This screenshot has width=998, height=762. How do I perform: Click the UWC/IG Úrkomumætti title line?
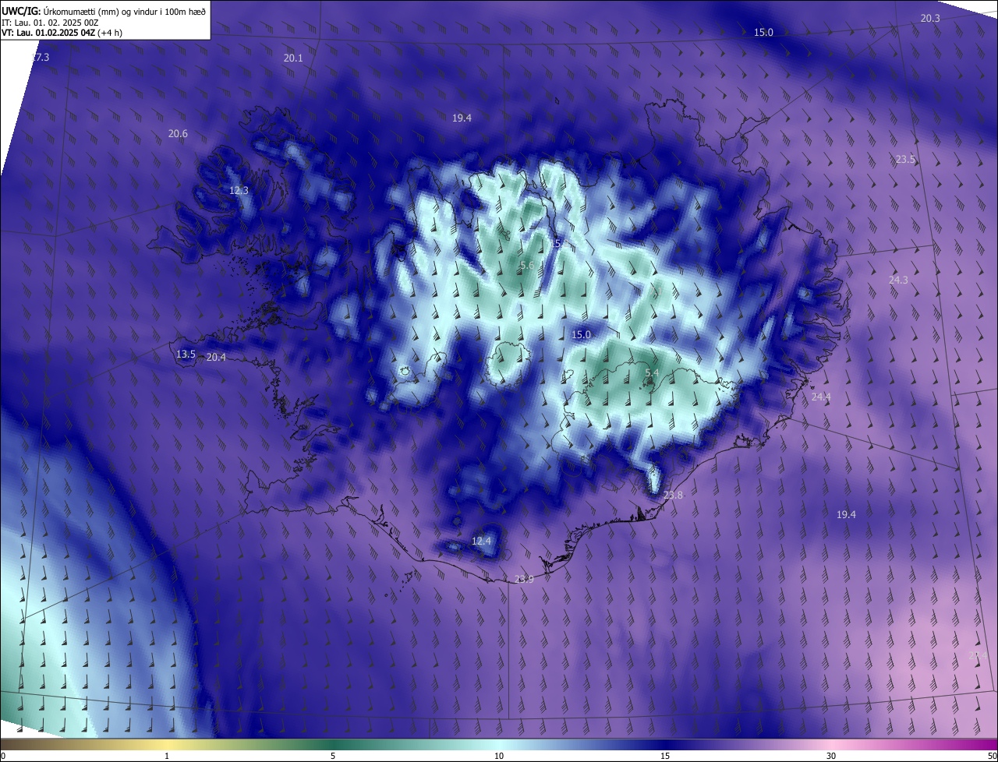coord(104,10)
